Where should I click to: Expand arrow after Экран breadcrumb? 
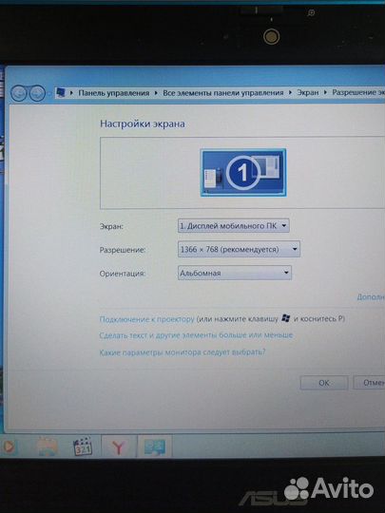(325, 92)
